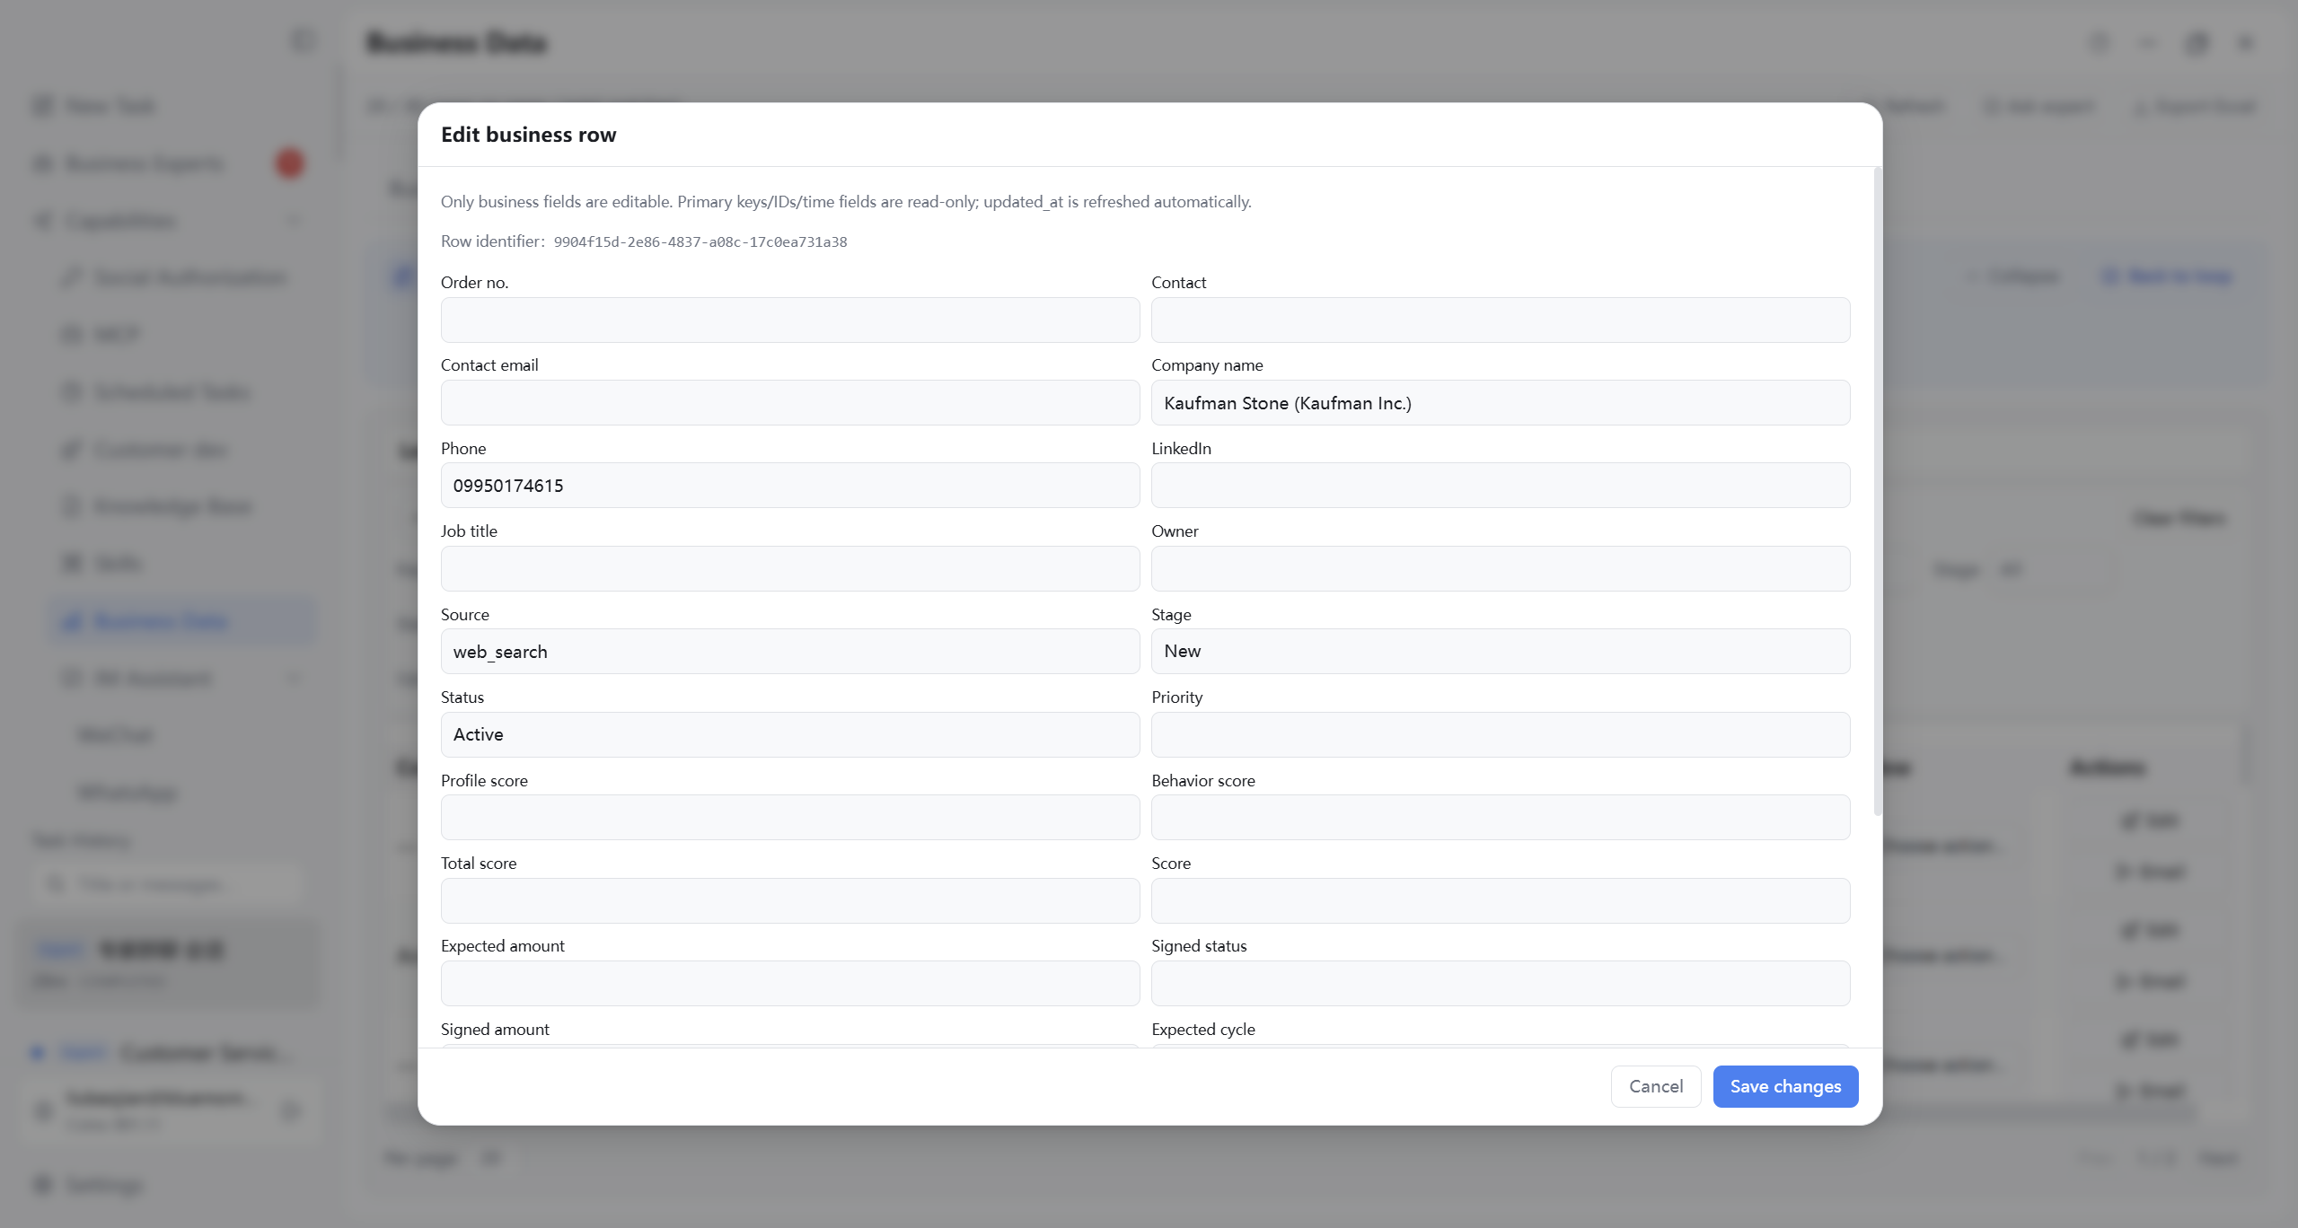The width and height of the screenshot is (2298, 1228).
Task: Edit the Source web_search field
Action: pos(790,652)
